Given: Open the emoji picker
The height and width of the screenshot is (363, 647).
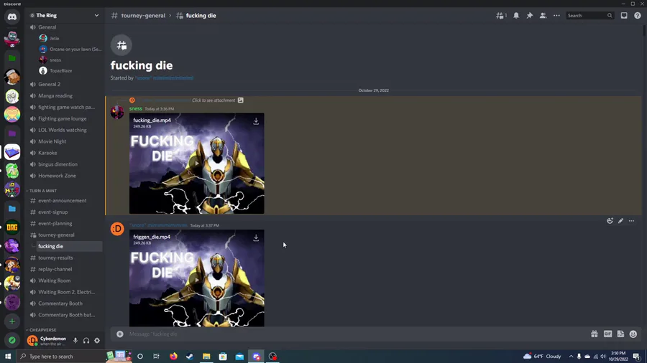Looking at the screenshot, I should tap(633, 334).
